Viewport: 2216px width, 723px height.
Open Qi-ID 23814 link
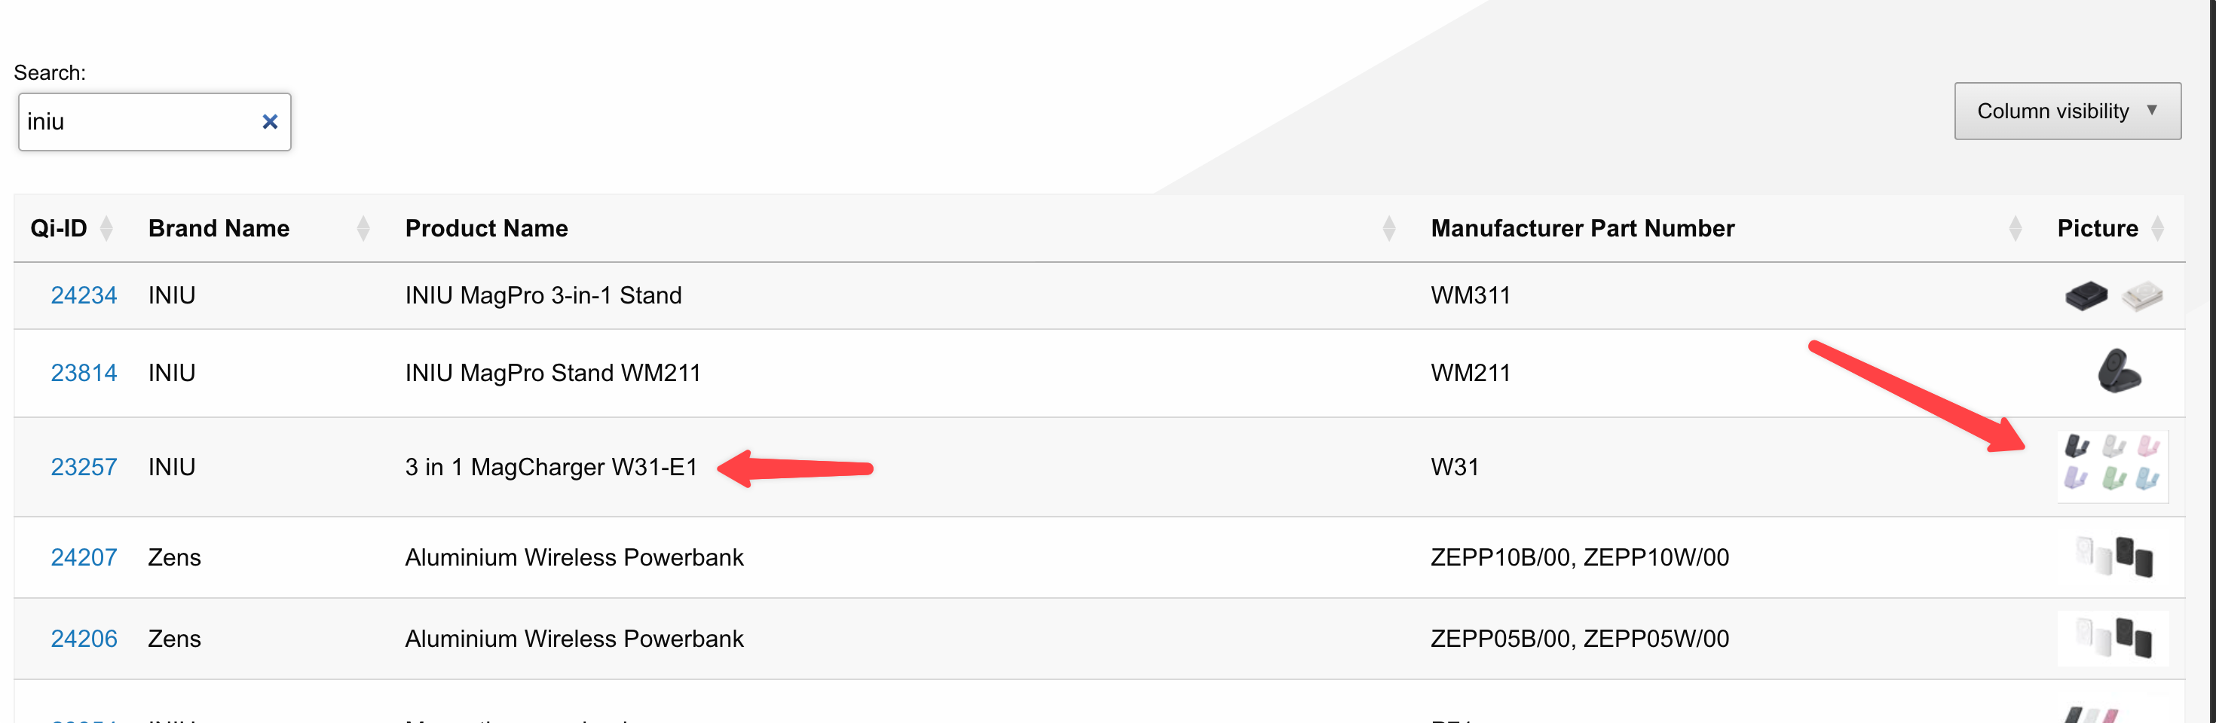[84, 373]
